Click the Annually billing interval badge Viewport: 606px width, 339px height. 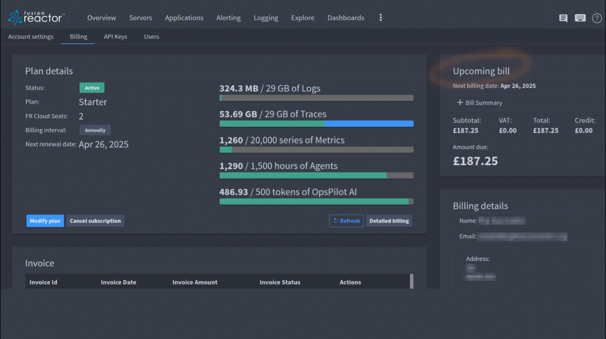95,130
